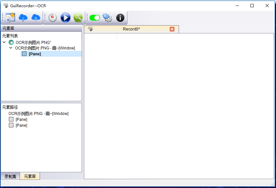Select the Record0* tab
276x188 pixels.
click(x=131, y=29)
